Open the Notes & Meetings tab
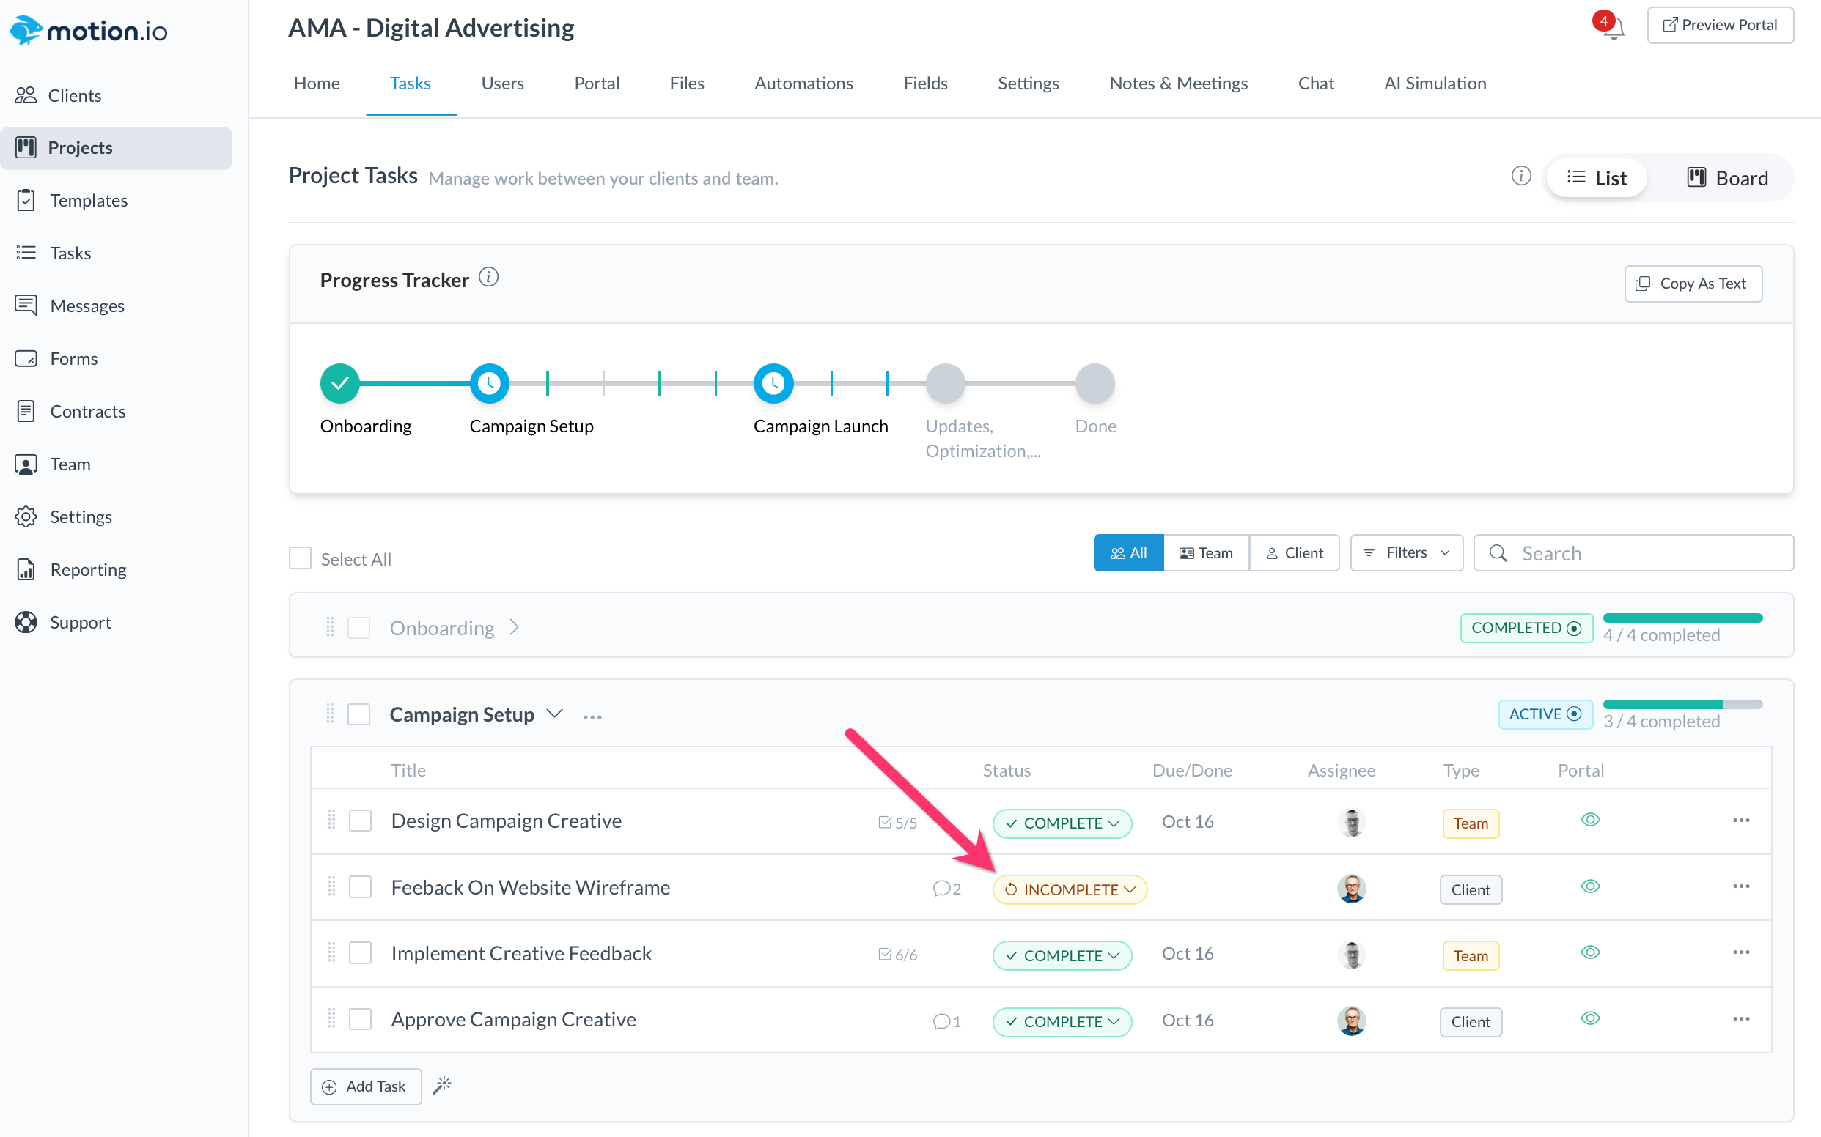The width and height of the screenshot is (1821, 1137). pyautogui.click(x=1177, y=84)
